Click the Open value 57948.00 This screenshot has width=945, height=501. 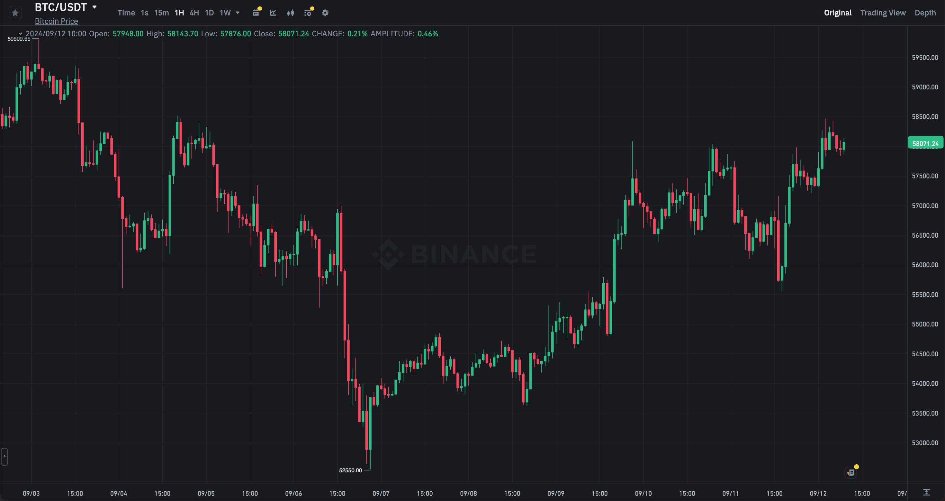click(x=128, y=34)
